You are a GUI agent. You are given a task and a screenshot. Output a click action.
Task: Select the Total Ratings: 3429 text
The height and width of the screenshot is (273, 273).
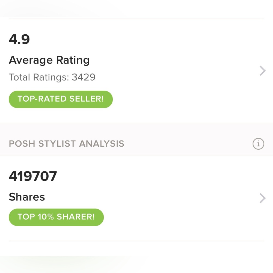click(52, 77)
